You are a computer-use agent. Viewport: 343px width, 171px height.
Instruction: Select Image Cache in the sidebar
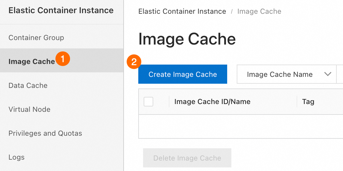click(32, 62)
